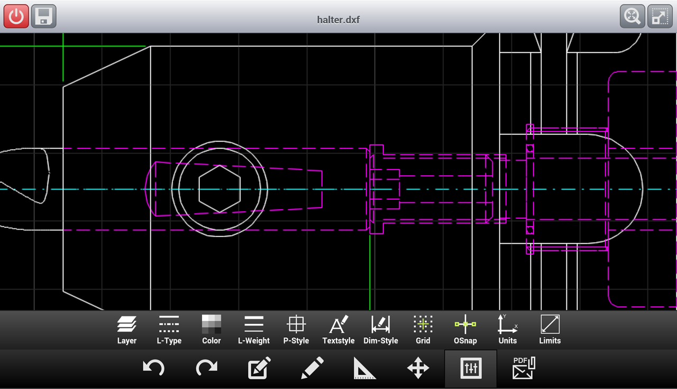Open the Color palette setting
Viewport: 677px width, 389px height.
click(212, 330)
